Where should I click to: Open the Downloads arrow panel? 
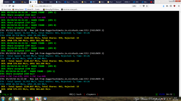click(163, 6)
